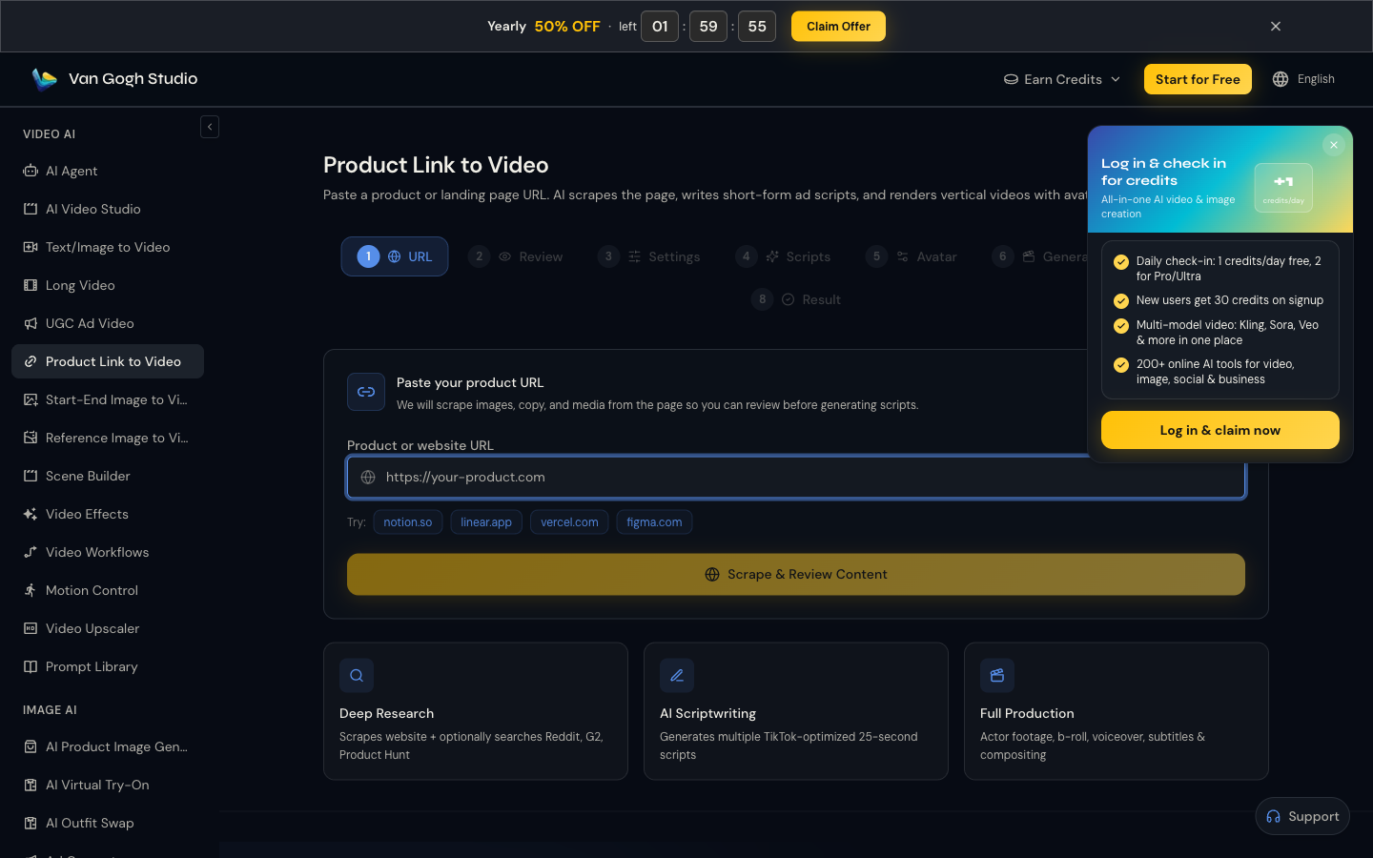Select Scene Builder in the sidebar
Image resolution: width=1373 pixels, height=858 pixels.
coord(108,476)
